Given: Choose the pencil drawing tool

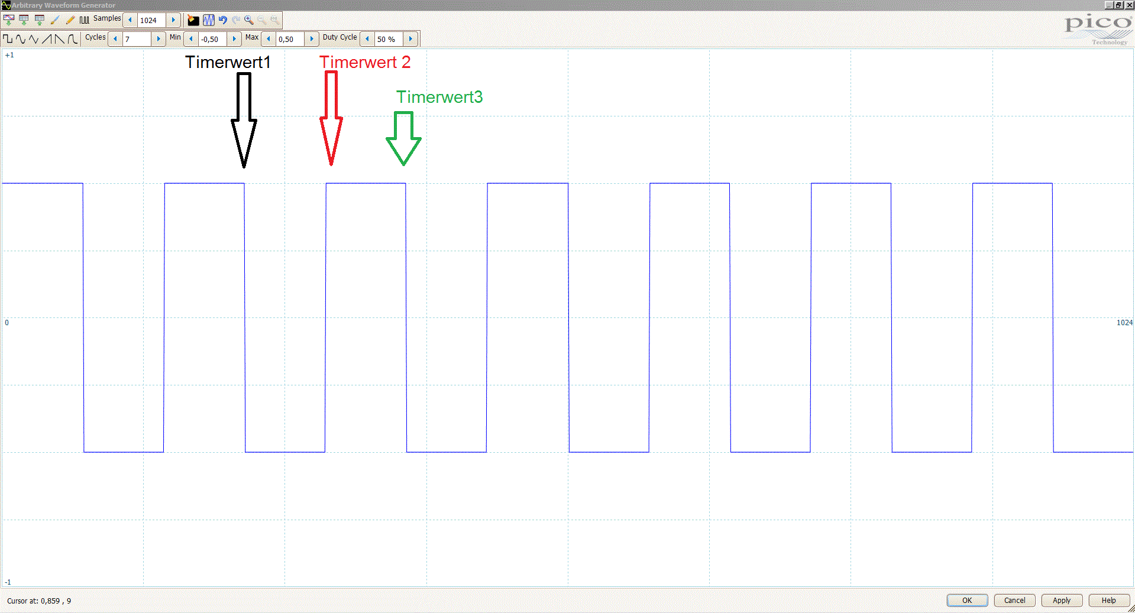Looking at the screenshot, I should pyautogui.click(x=70, y=20).
